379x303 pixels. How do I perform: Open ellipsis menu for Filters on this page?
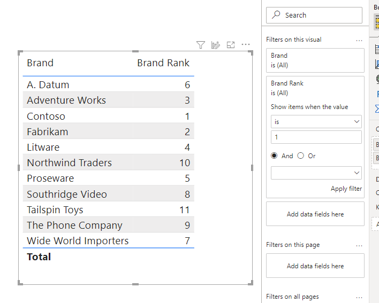tap(359, 245)
